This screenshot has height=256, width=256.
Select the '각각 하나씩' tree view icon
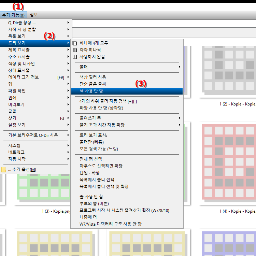click(x=75, y=50)
